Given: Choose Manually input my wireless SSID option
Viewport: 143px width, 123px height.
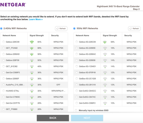Looking at the screenshot, I should click(x=76, y=110).
